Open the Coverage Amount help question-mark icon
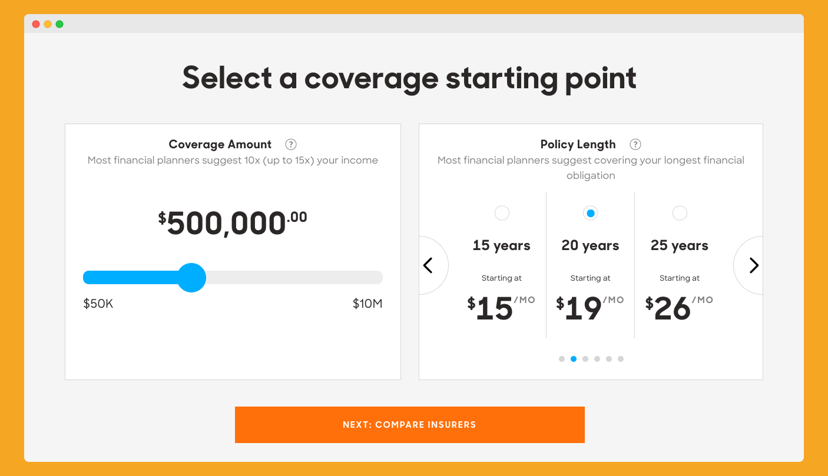Viewport: 828px width, 476px height. tap(291, 144)
